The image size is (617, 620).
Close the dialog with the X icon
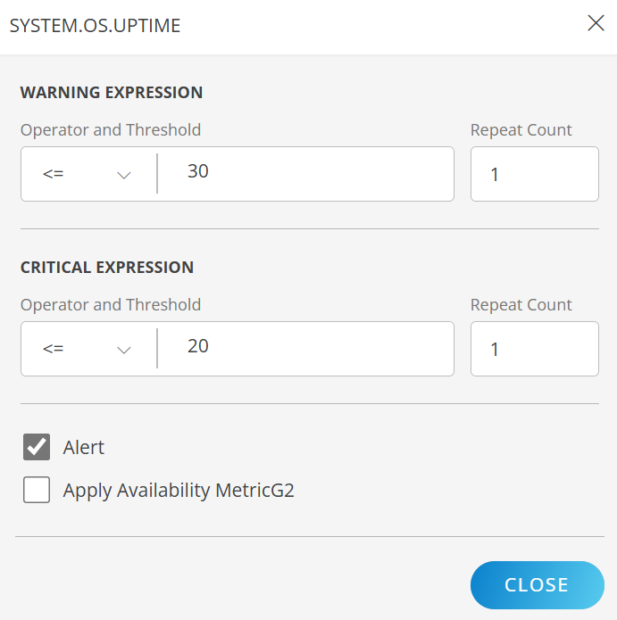(x=596, y=24)
